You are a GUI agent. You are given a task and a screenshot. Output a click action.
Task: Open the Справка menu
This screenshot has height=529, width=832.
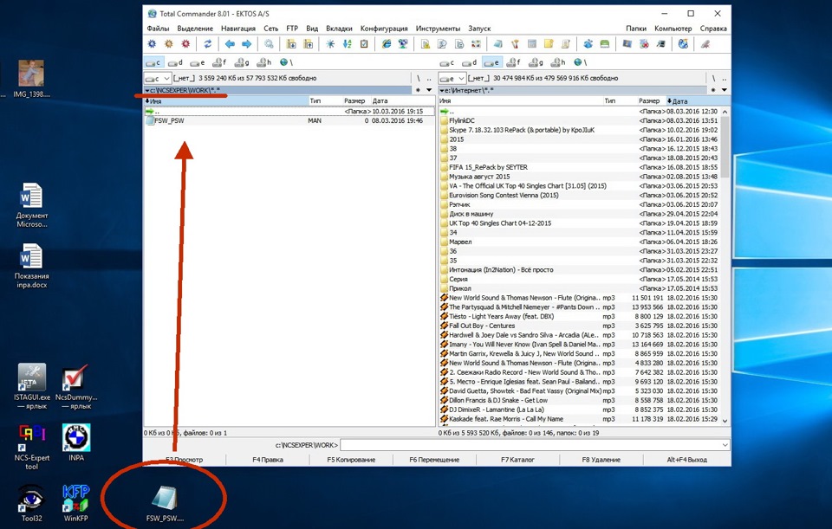pyautogui.click(x=713, y=29)
